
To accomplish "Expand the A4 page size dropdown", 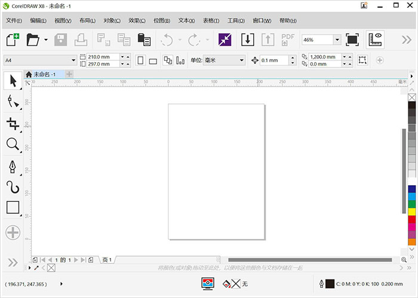I will click(73, 60).
